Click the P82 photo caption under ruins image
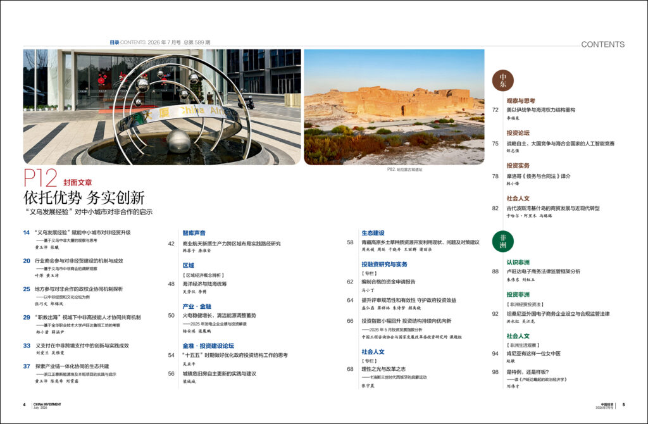 (404, 170)
